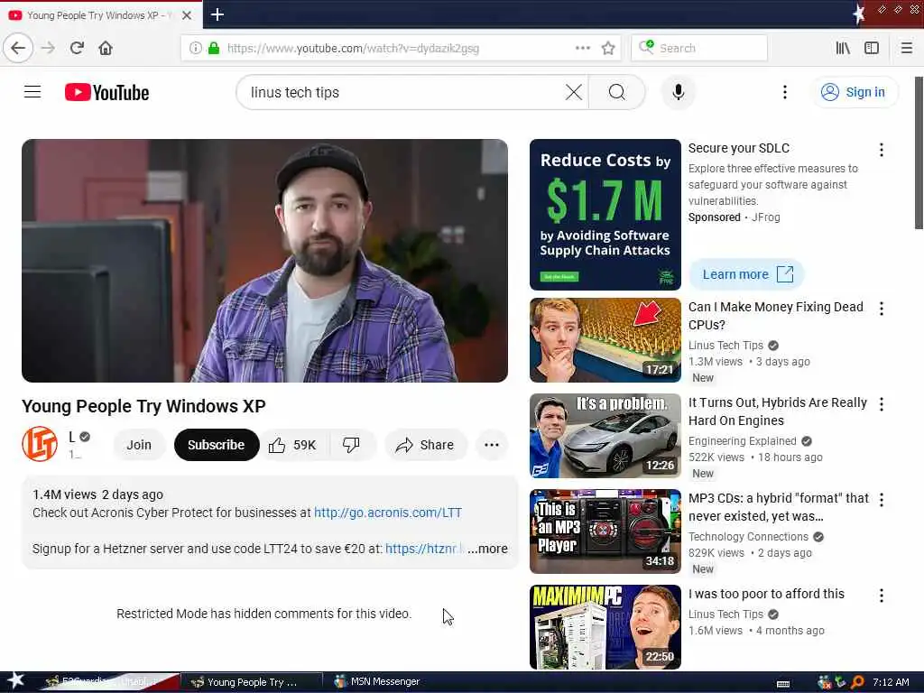Open options for Fixing Dead CPUs video
924x693 pixels.
tap(881, 309)
